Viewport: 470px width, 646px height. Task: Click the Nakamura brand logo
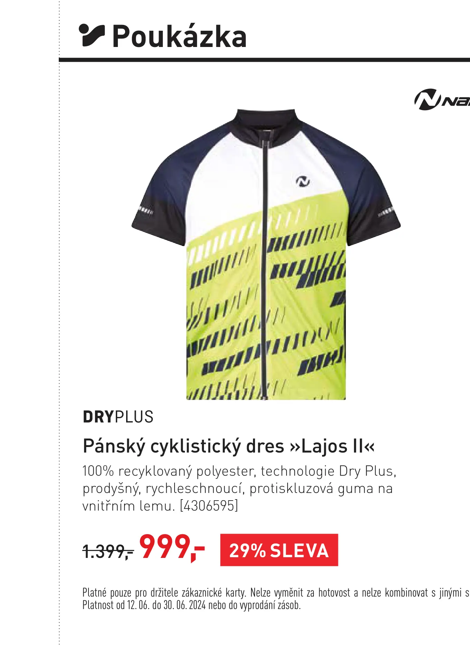[442, 99]
